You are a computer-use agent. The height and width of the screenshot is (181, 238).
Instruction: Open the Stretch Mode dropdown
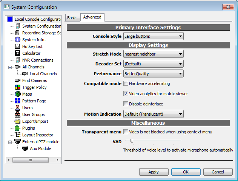tap(154, 54)
